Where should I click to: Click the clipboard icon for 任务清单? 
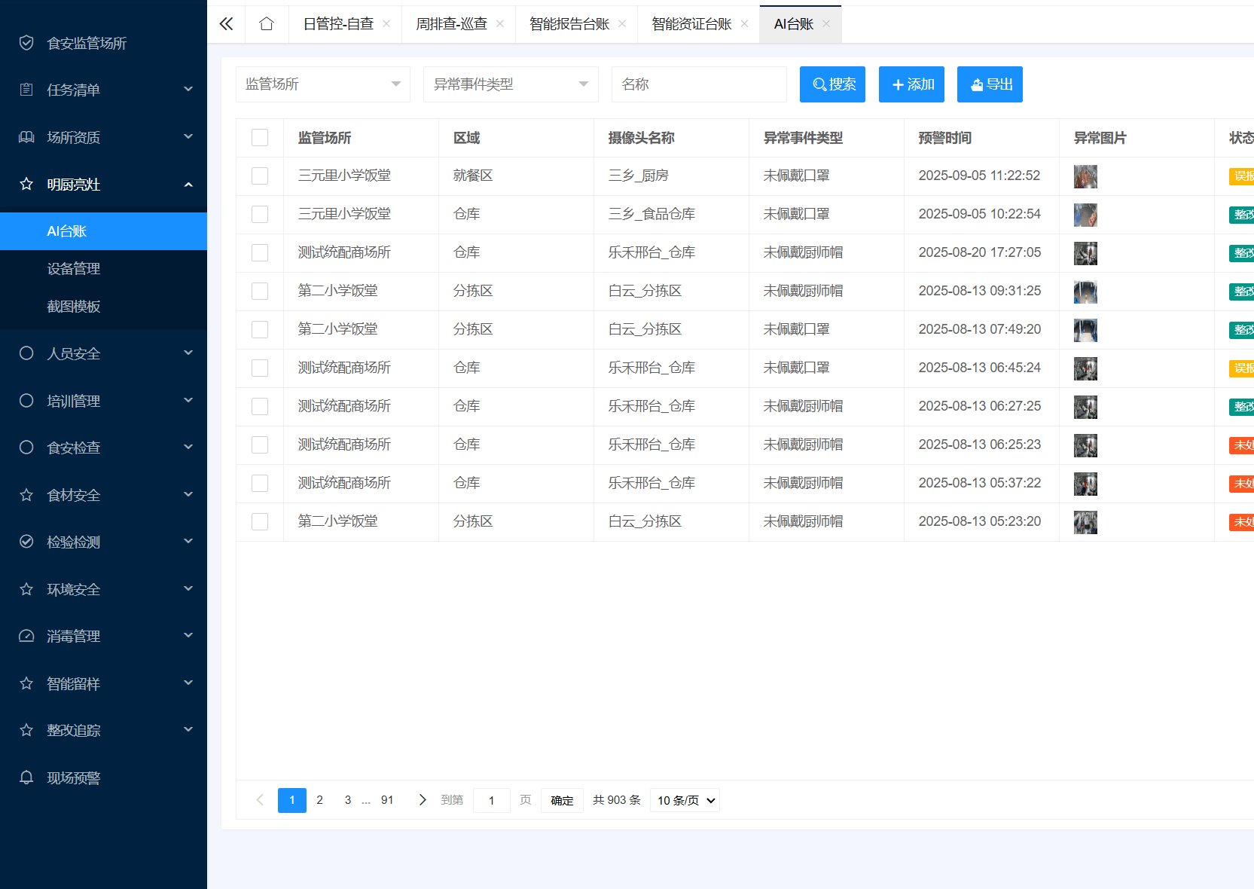click(x=26, y=90)
